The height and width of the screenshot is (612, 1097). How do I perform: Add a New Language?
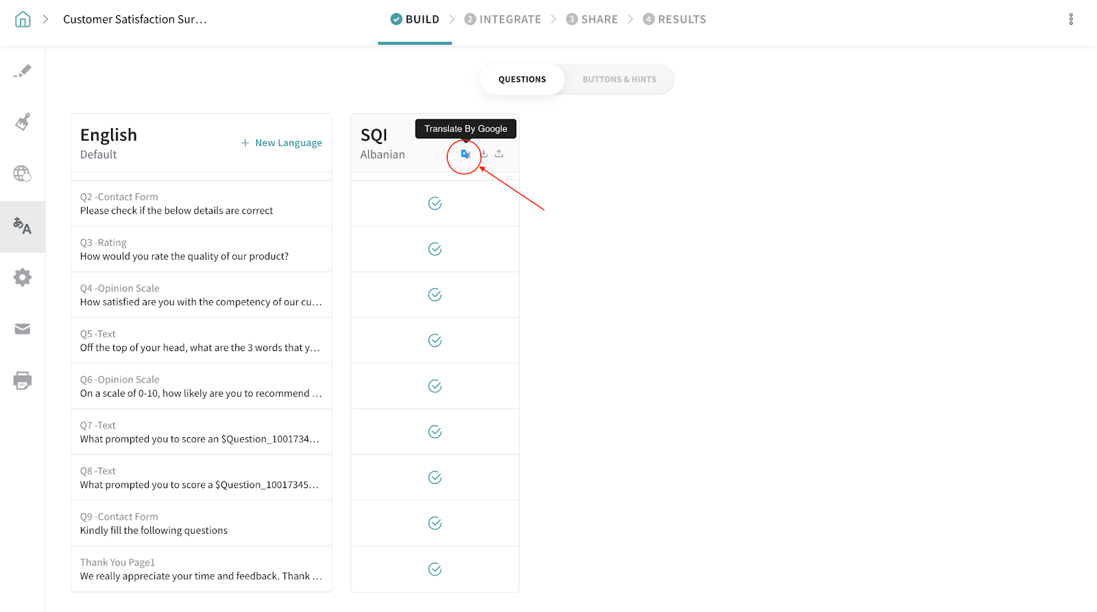282,143
